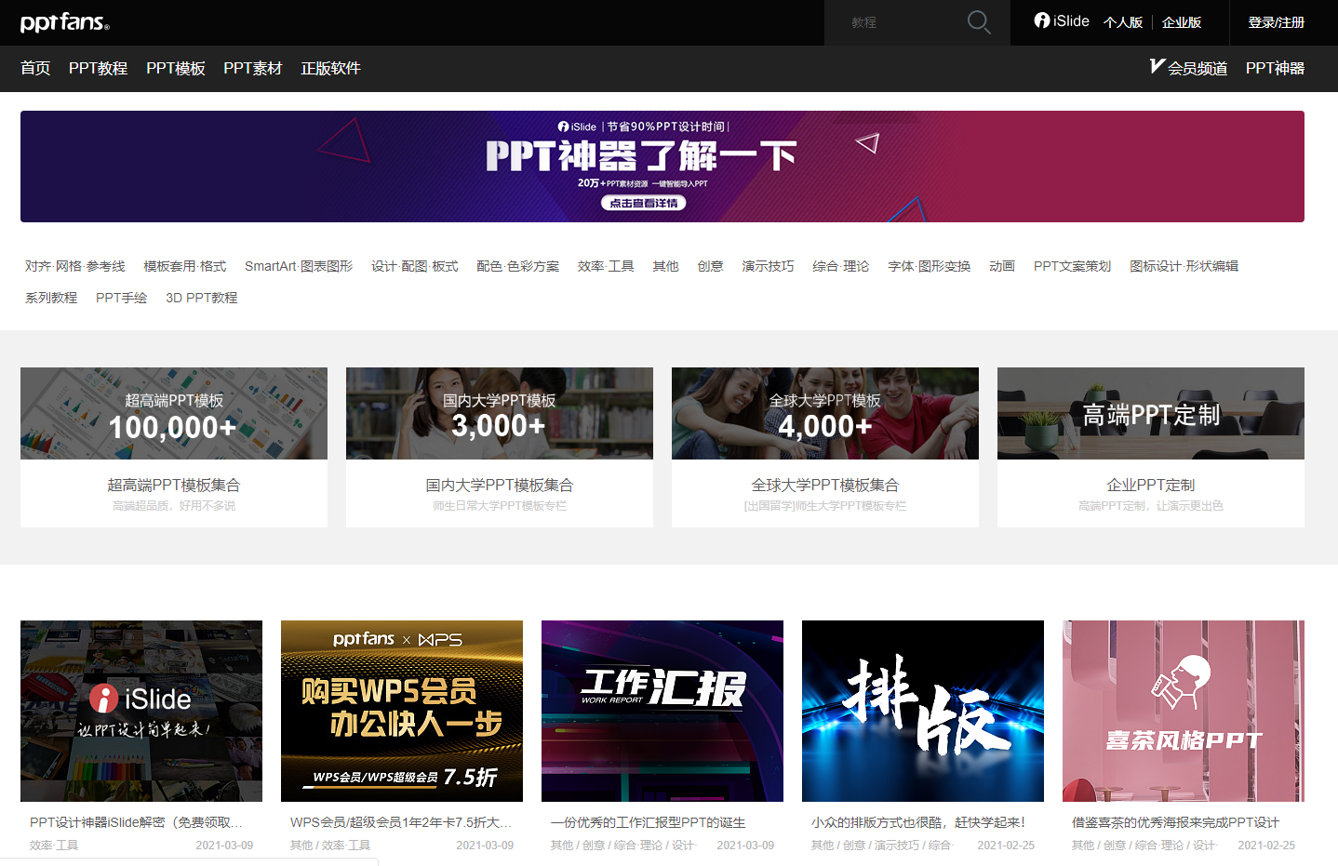Open 工作汇报 article thumbnail
1338x866 pixels.
point(662,711)
